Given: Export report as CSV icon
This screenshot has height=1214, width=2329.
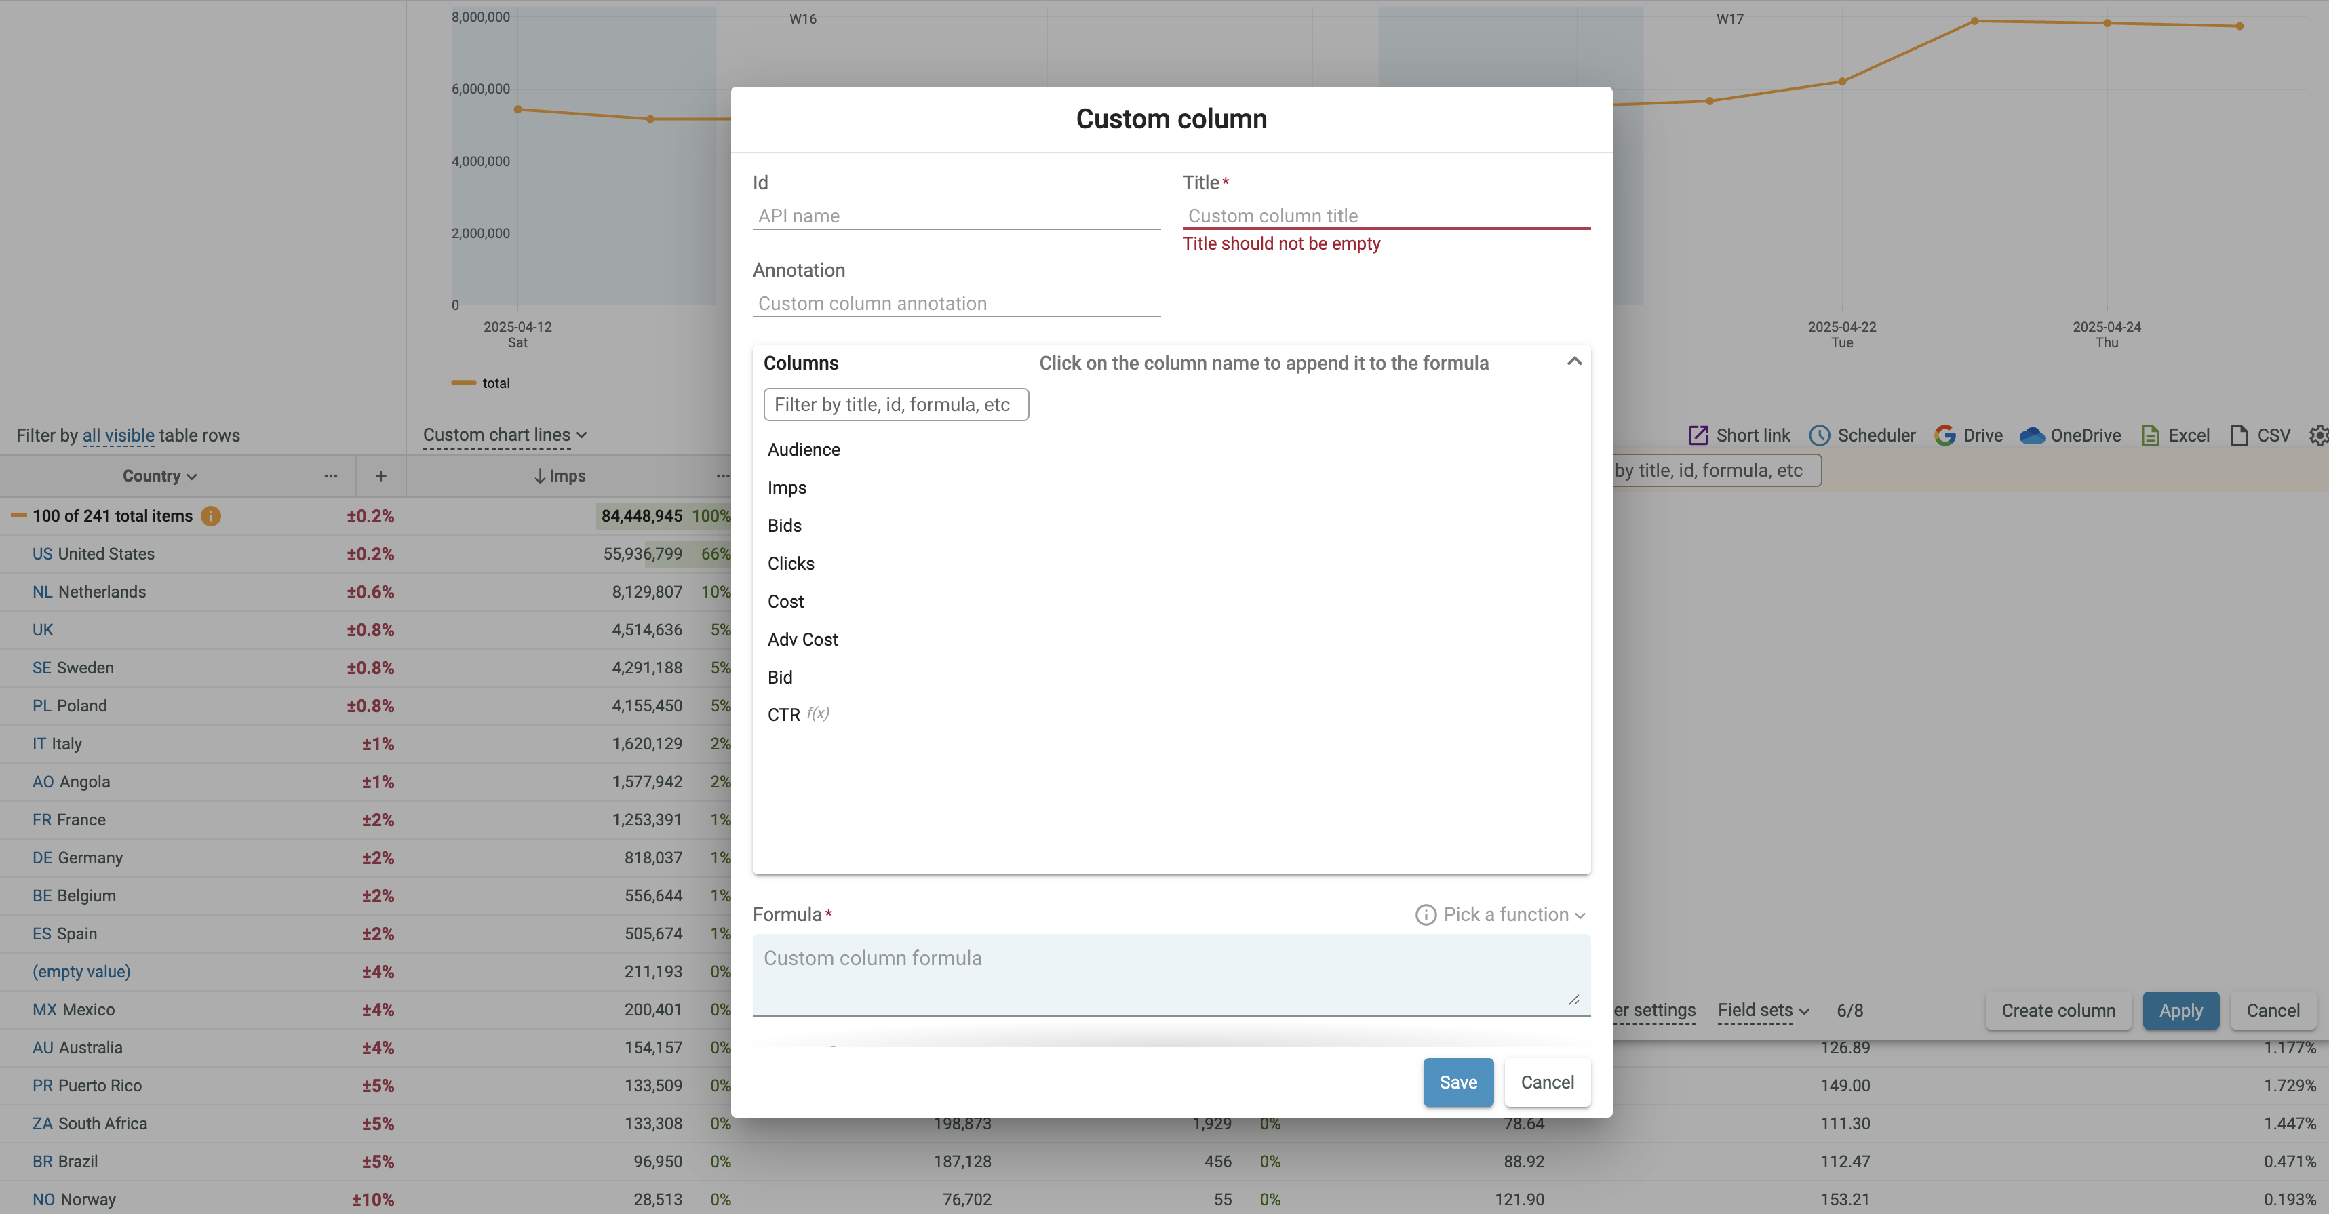Looking at the screenshot, I should [x=2239, y=435].
